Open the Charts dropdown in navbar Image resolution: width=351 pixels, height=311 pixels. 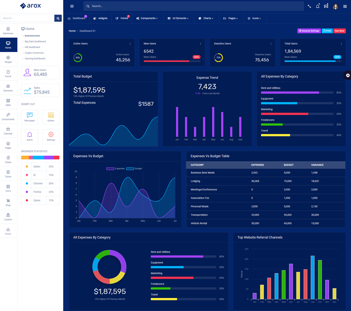point(206,18)
